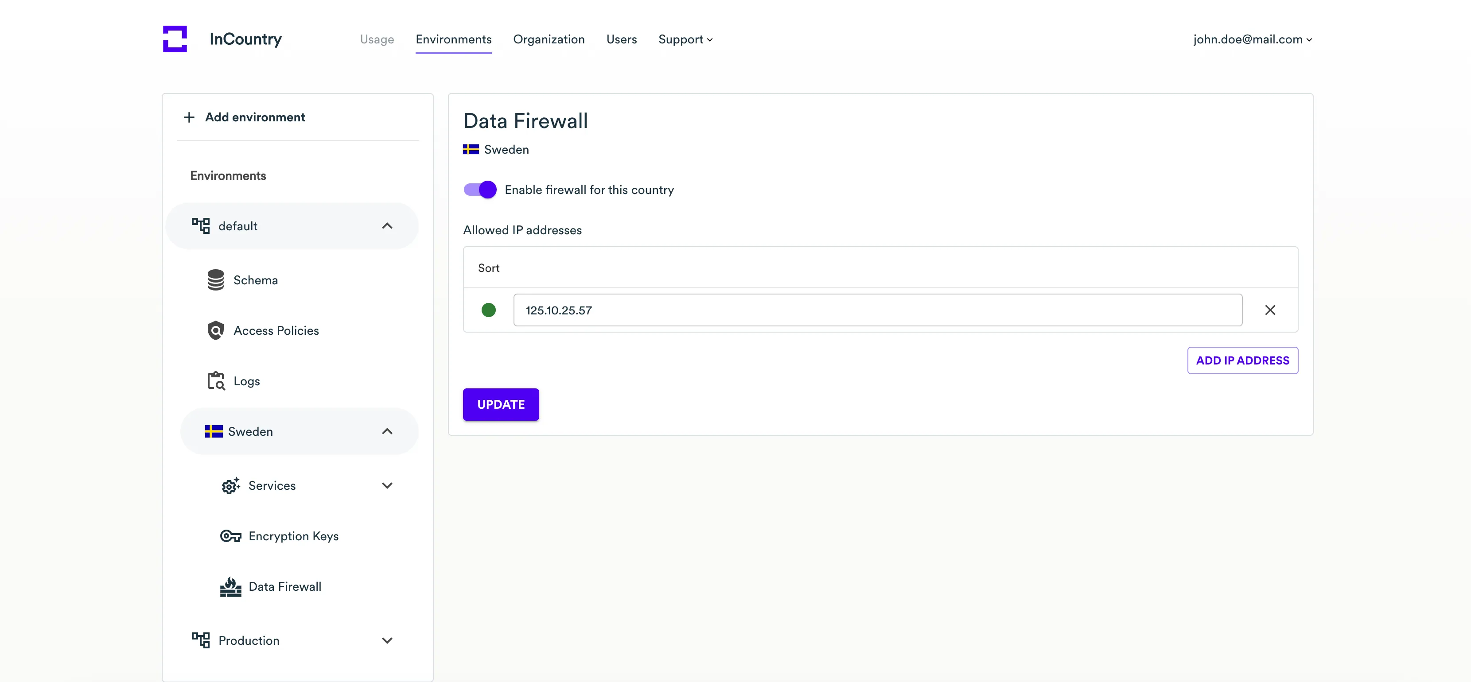Disable firewall for this country toggle

(480, 190)
